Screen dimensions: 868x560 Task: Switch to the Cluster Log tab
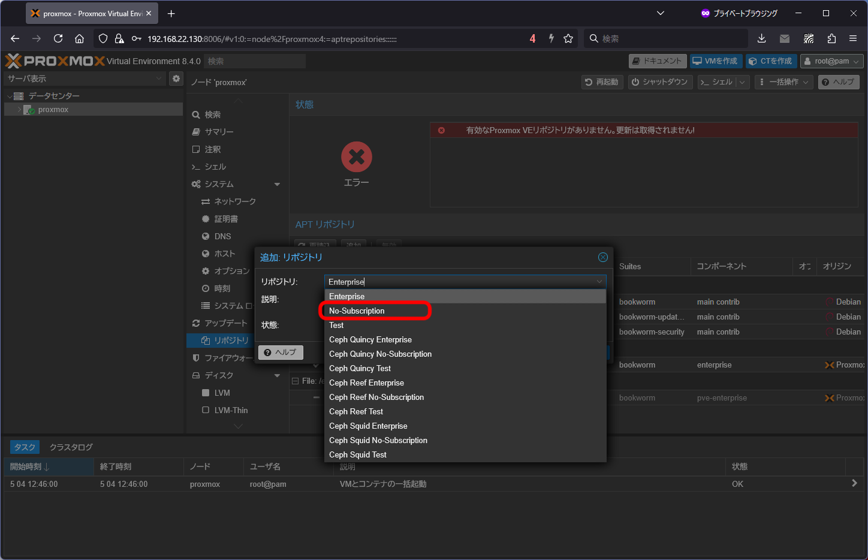pos(71,447)
